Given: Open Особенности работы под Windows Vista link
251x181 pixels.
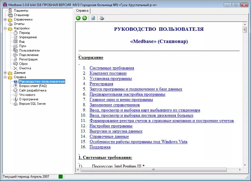Looking at the screenshot, I should [139, 142].
